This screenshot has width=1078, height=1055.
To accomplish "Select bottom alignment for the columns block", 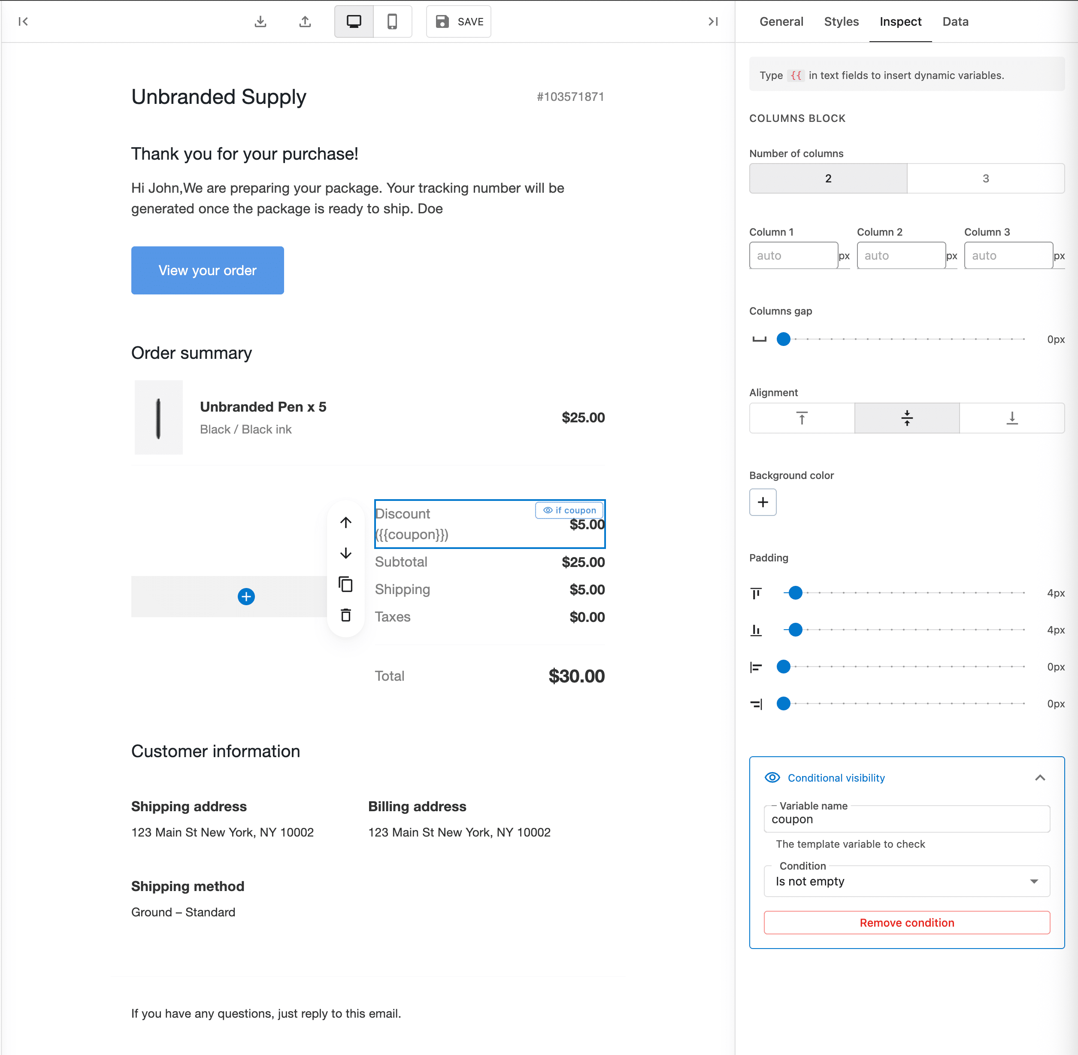I will [x=1012, y=418].
